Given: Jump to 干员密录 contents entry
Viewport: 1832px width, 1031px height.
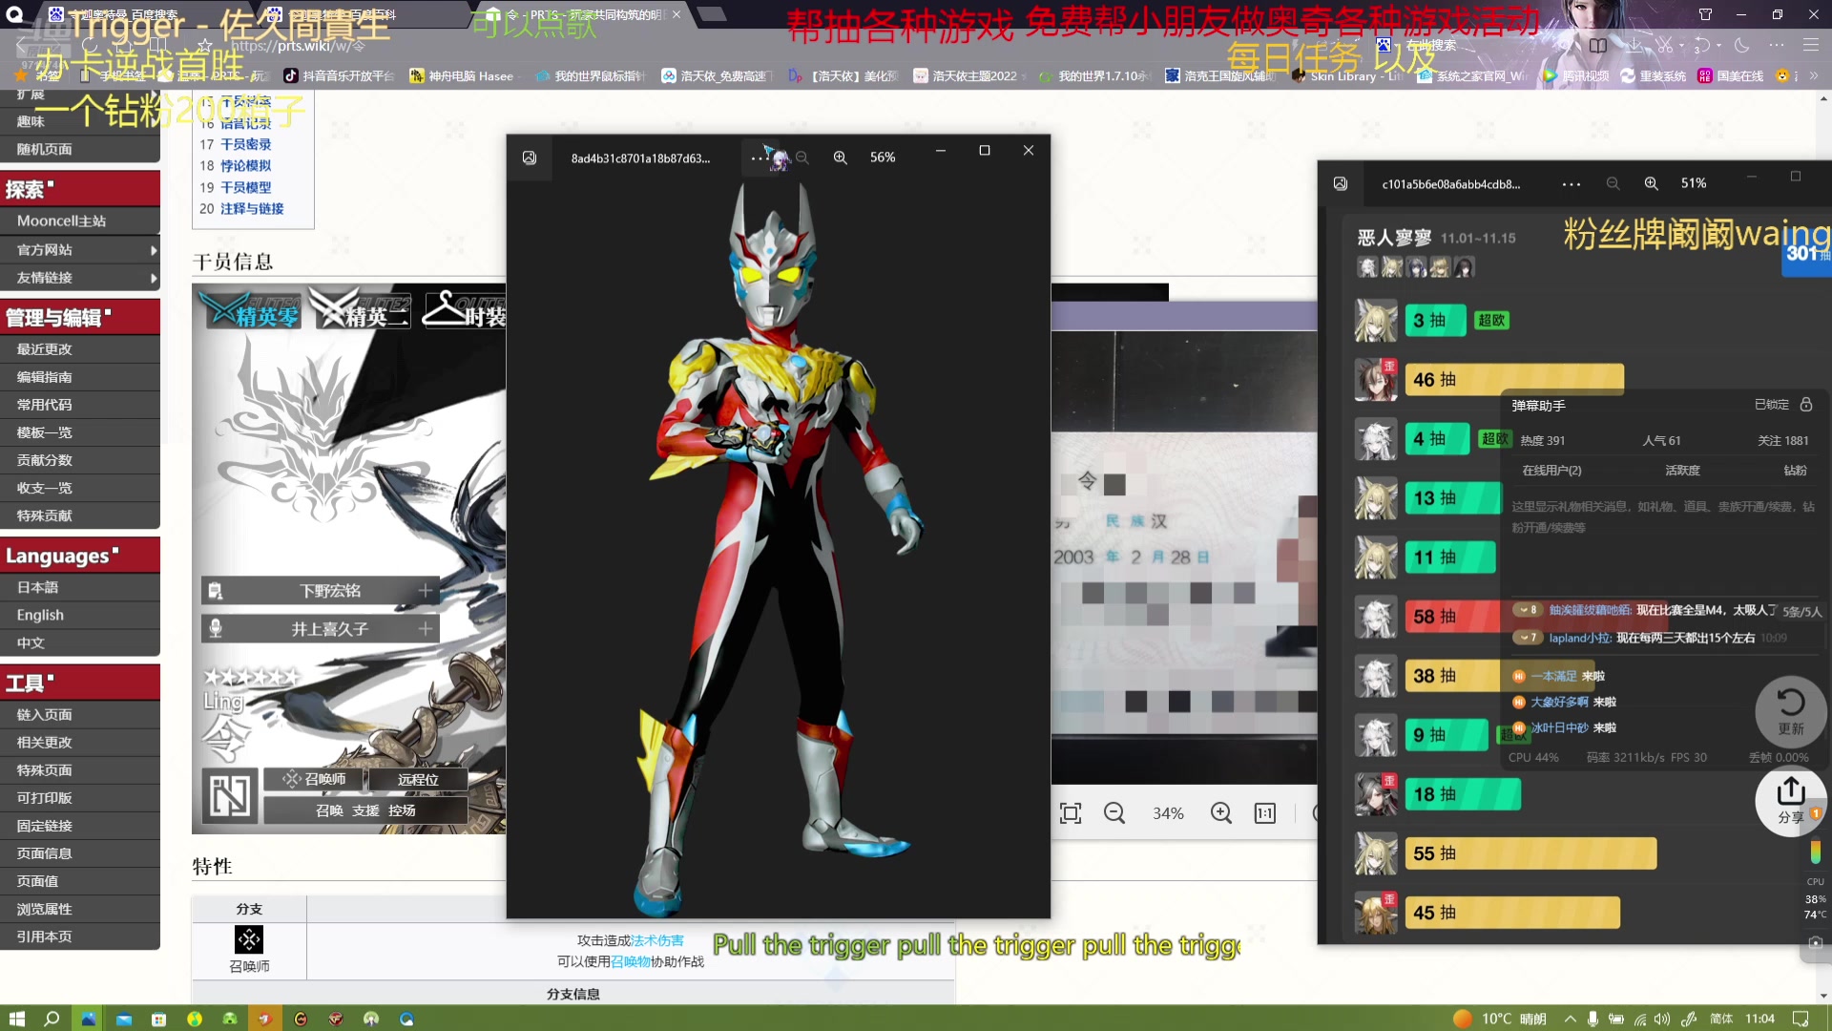Looking at the screenshot, I should [245, 144].
